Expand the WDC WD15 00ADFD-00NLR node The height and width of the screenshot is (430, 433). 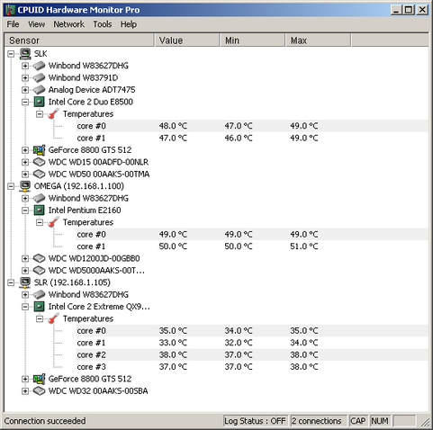(25, 162)
